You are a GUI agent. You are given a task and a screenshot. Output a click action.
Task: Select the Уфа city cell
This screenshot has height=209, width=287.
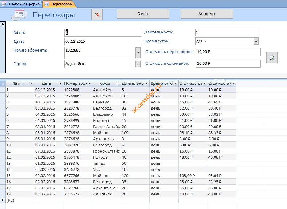tap(106, 170)
